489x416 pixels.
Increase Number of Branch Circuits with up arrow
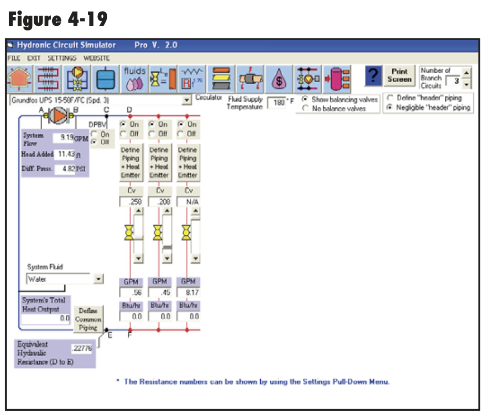coord(465,73)
